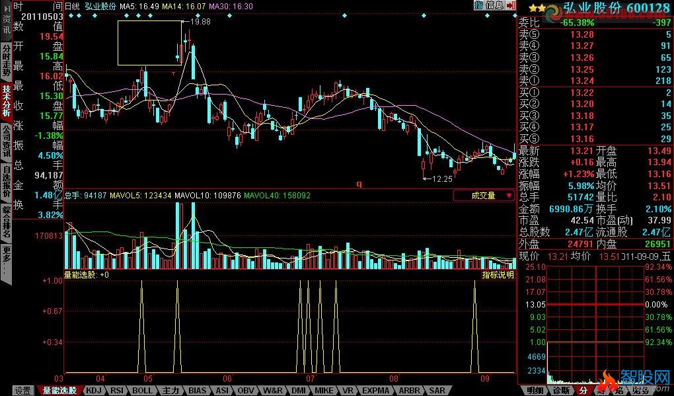Viewport: 674px width, 396px height.
Task: Select the MIKE indicator tab
Action: (x=324, y=391)
